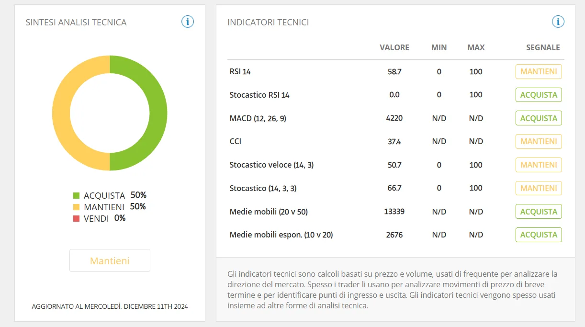
Task: Click the MAX column header
Action: pyautogui.click(x=476, y=47)
